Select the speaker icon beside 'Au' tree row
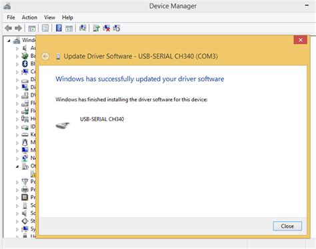316x249 pixels. point(25,48)
